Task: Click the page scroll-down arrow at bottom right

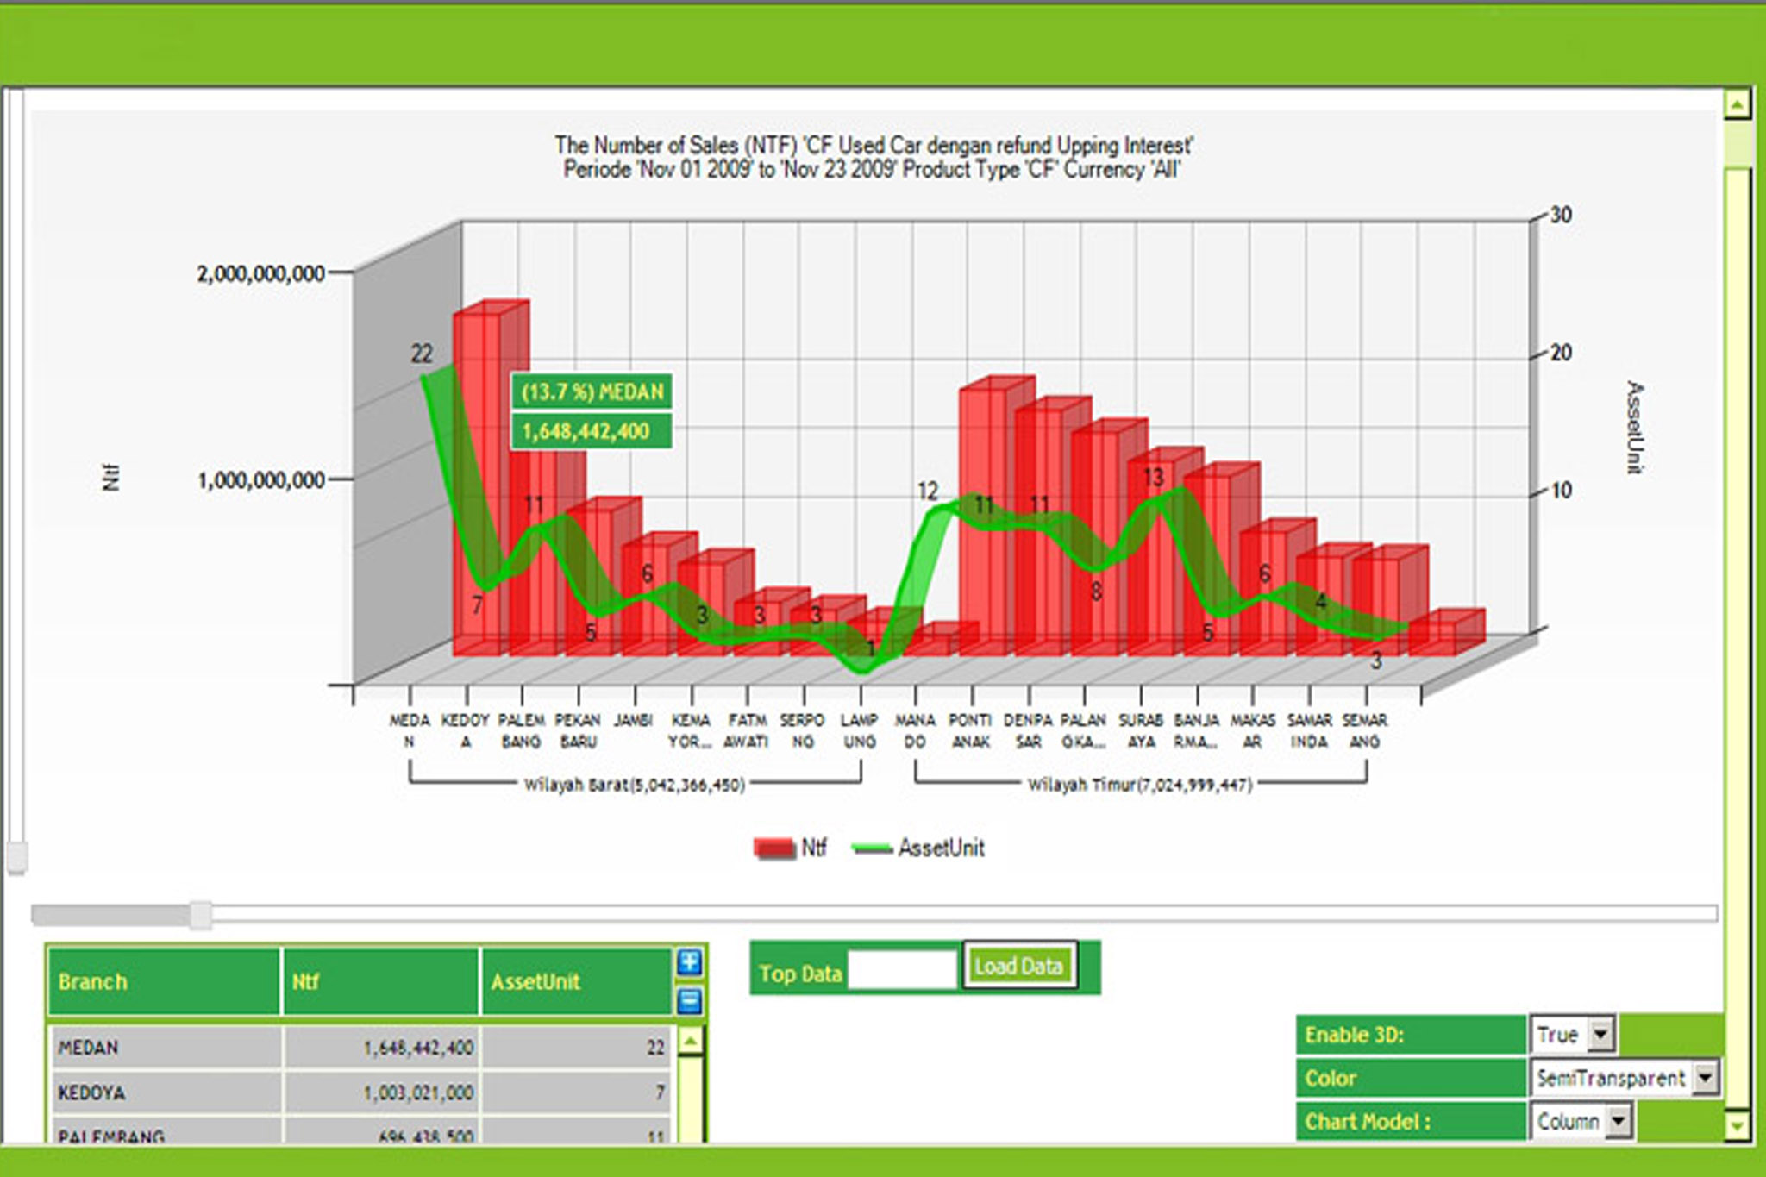Action: (1737, 1125)
